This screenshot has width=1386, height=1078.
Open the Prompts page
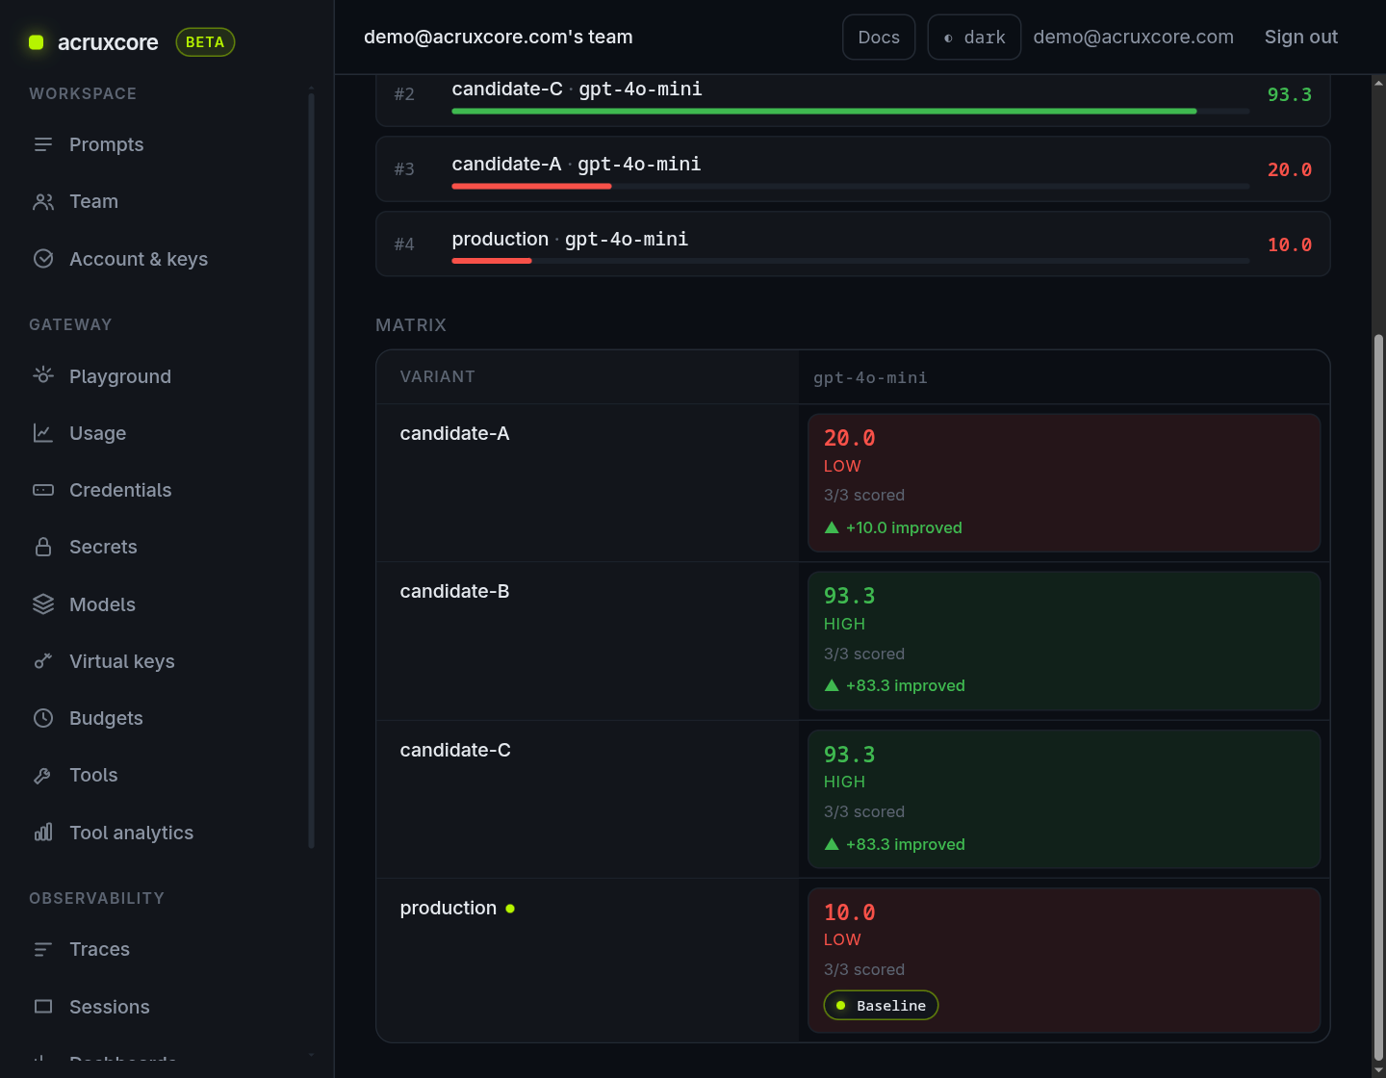[106, 144]
